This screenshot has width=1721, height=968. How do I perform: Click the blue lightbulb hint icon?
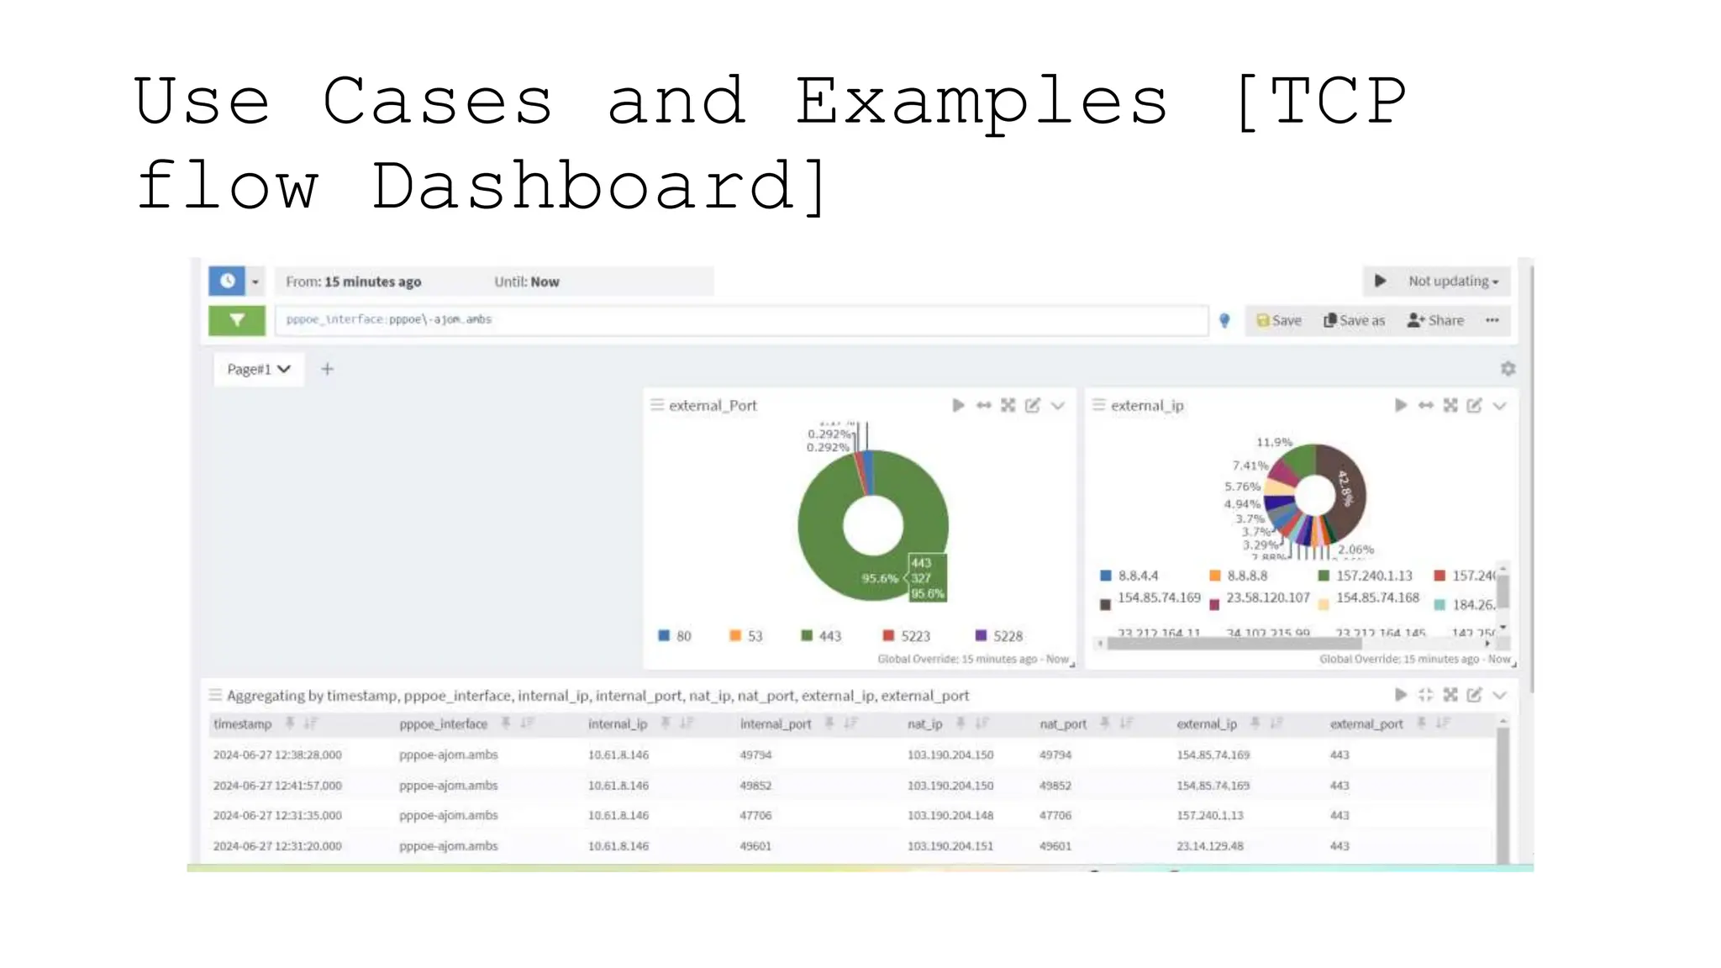[x=1224, y=320]
